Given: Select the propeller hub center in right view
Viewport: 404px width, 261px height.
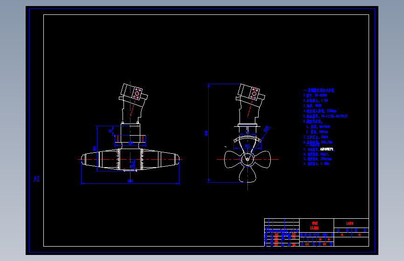Looking at the screenshot, I should tap(247, 159).
